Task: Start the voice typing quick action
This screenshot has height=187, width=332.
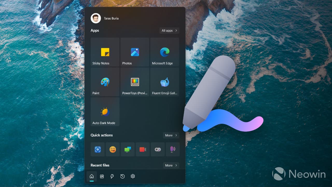Action: point(173,149)
